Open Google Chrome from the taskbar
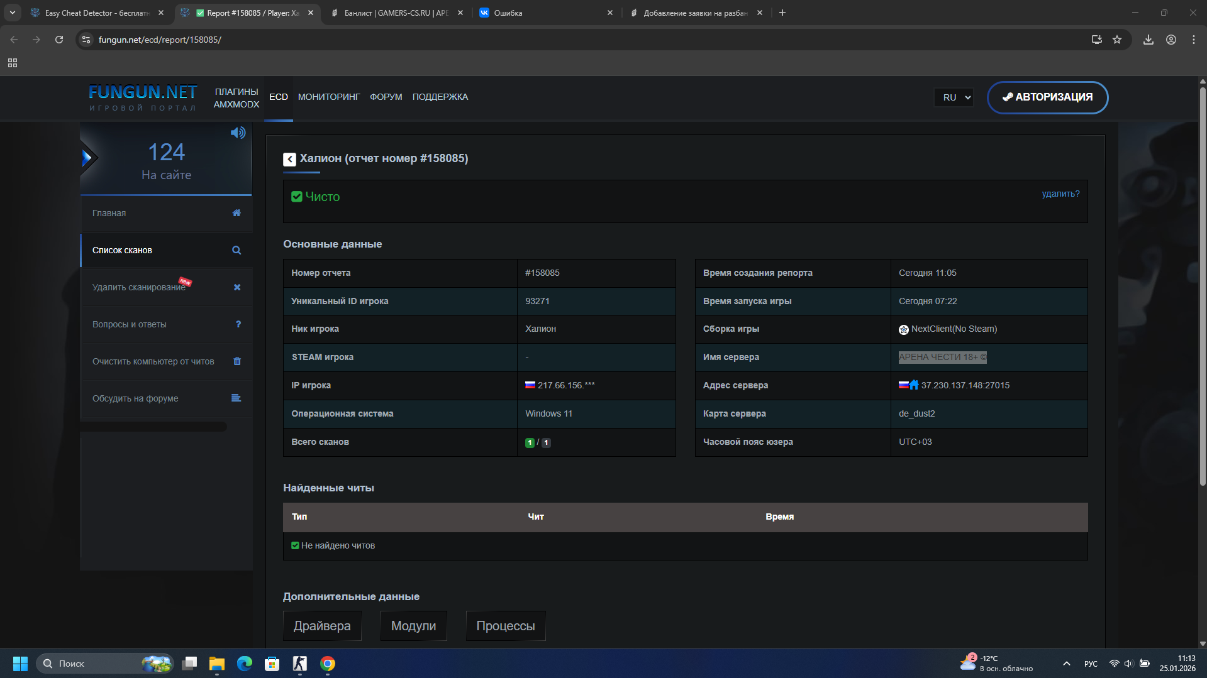The image size is (1207, 678). click(x=328, y=664)
